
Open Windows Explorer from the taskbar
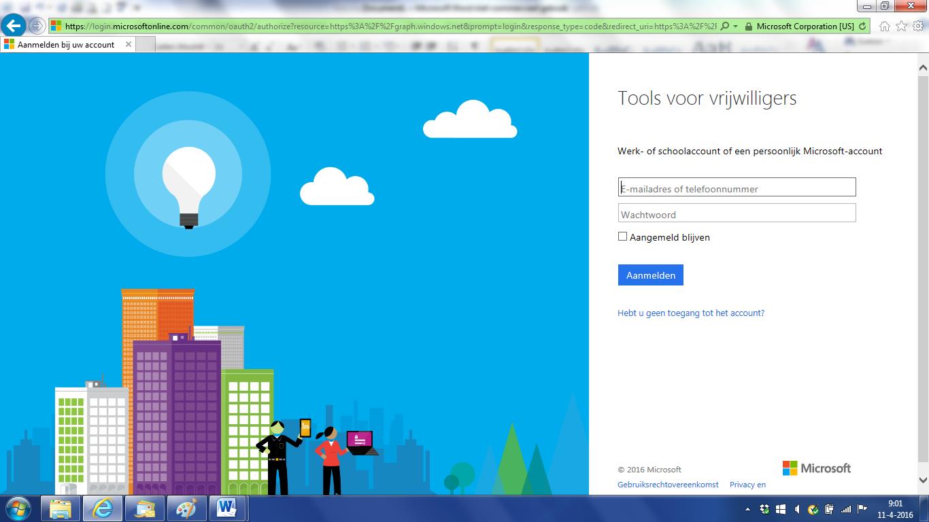tap(61, 508)
